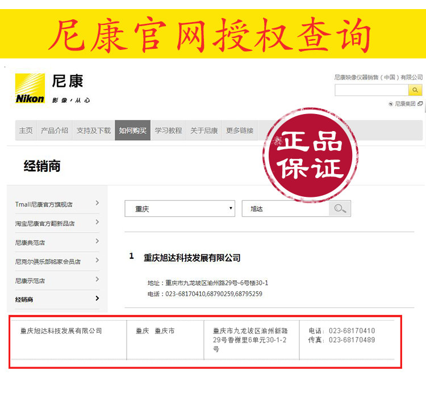Click arrow next to Tmall尼康官方旗舰店
Screen dimensions: 426x400
click(97, 203)
